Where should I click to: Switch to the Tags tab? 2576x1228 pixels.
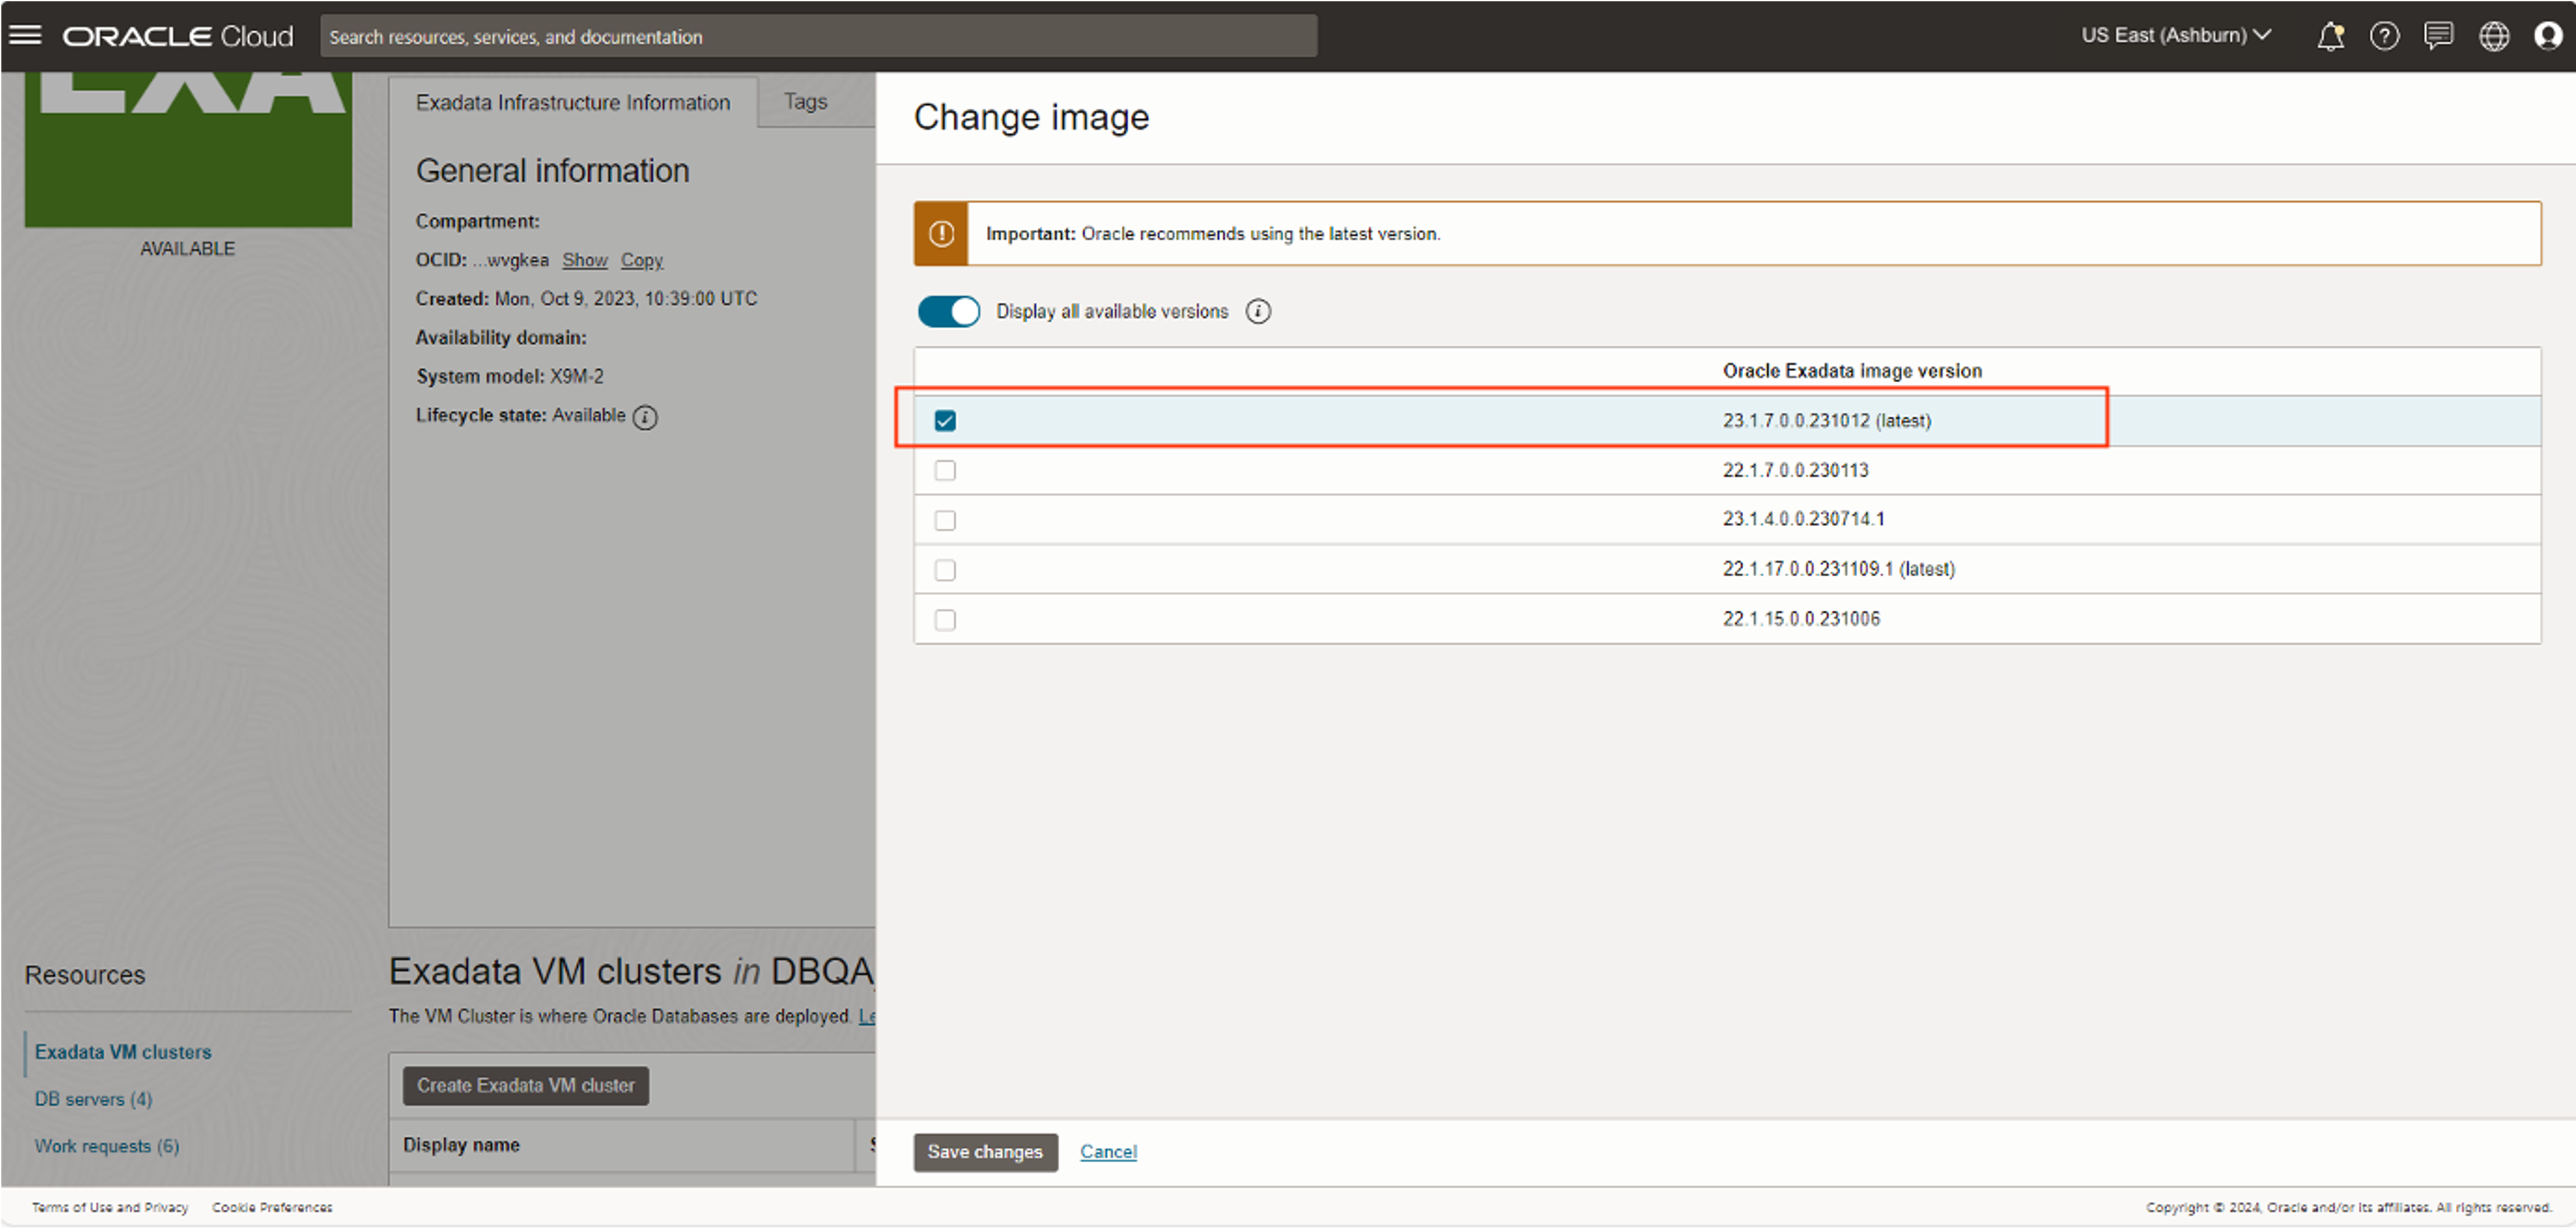click(x=805, y=101)
